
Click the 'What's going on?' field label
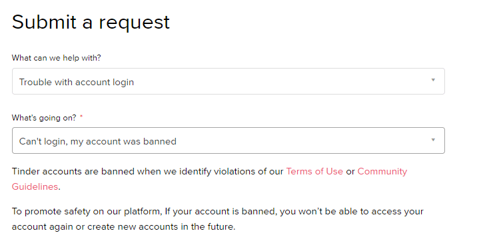click(44, 118)
